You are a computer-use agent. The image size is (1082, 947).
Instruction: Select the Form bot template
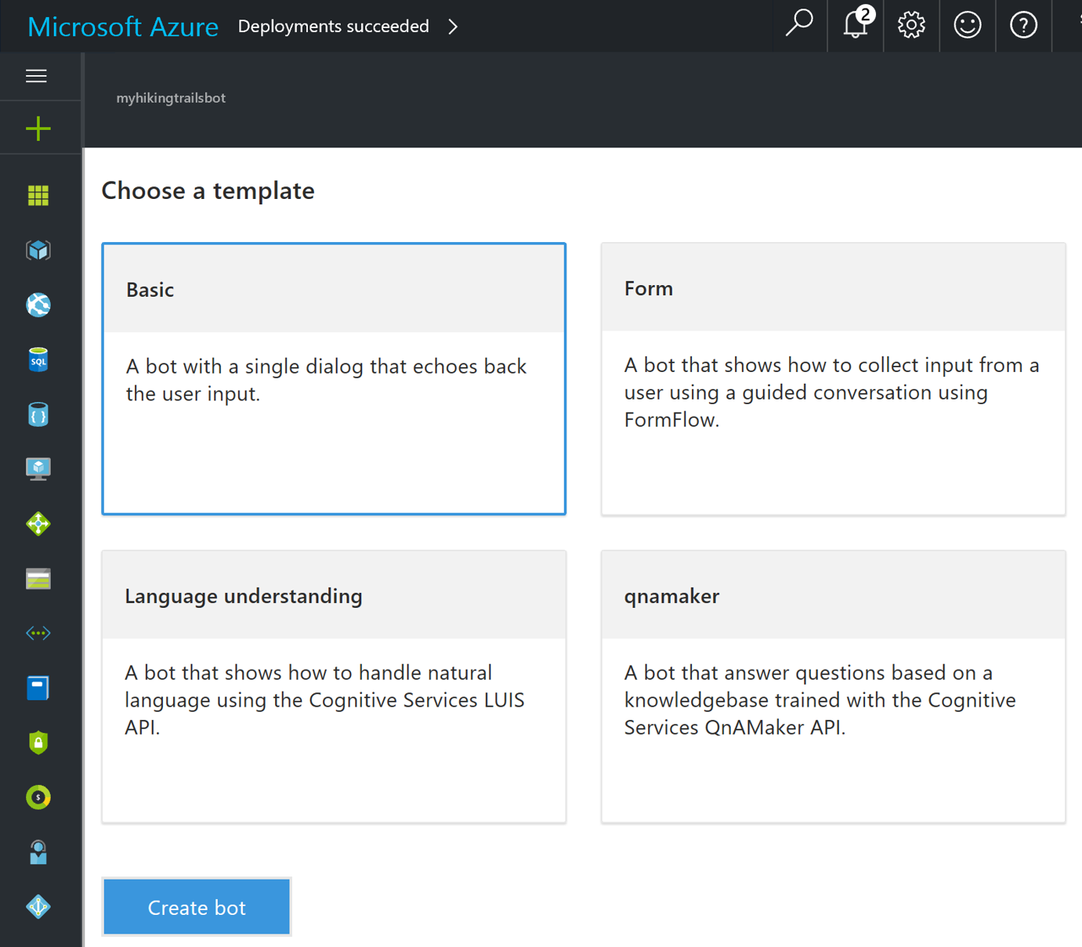[833, 378]
